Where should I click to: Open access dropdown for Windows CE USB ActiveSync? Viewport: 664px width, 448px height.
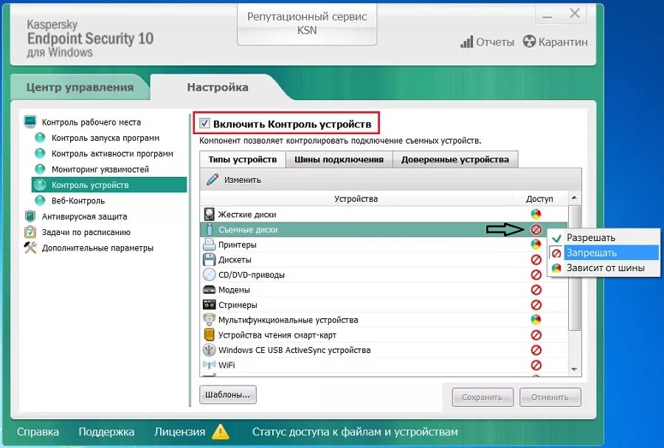(536, 350)
